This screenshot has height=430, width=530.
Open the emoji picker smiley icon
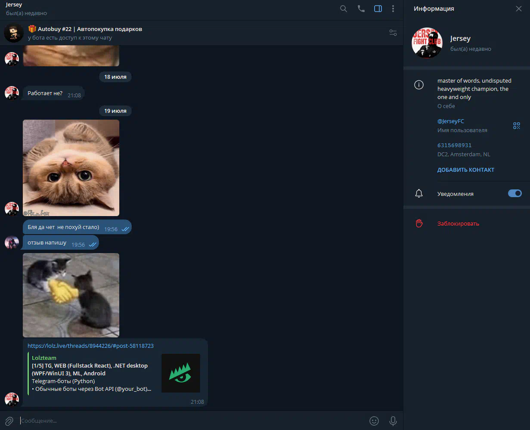point(374,421)
